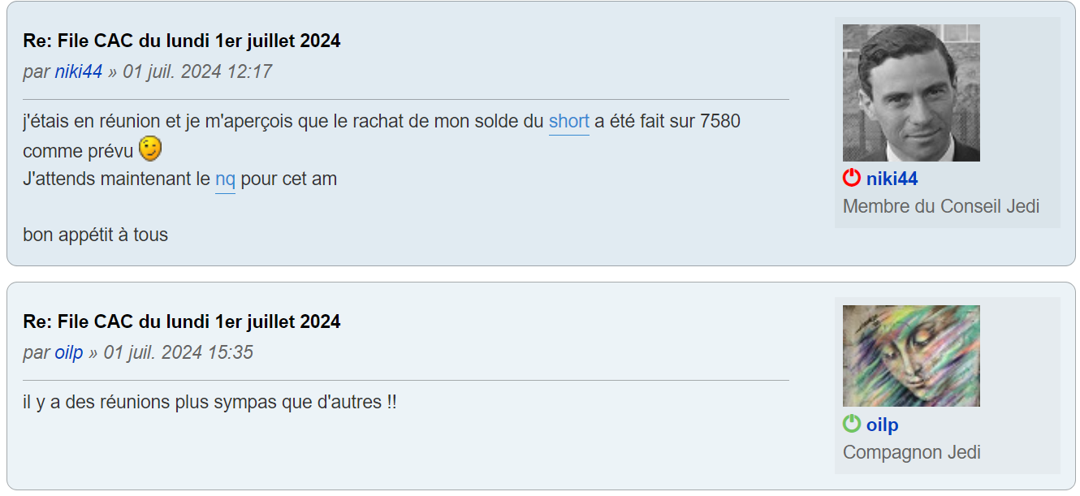This screenshot has height=496, width=1080.
Task: Open the first post's title "Re: File CAC du lundi"
Action: pyautogui.click(x=182, y=41)
